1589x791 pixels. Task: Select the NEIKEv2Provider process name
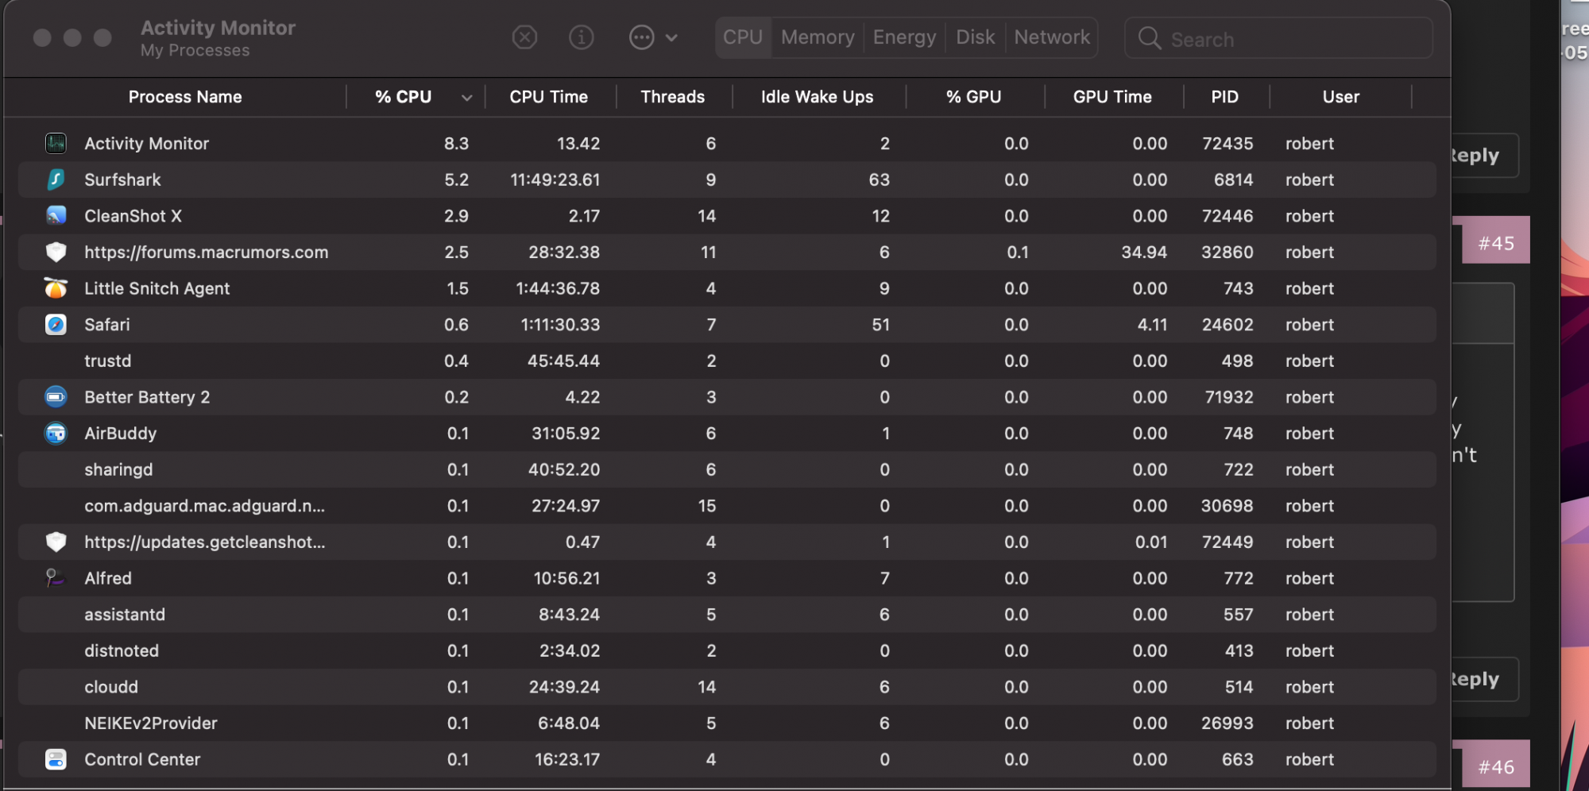151,723
